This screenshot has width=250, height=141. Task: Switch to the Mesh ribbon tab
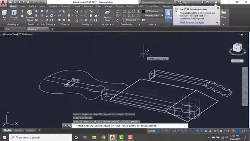coord(42,6)
